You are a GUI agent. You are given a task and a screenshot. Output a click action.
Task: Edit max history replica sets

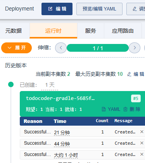pos(136,74)
